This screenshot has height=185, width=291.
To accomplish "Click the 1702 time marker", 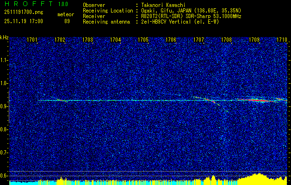I will (60, 40).
